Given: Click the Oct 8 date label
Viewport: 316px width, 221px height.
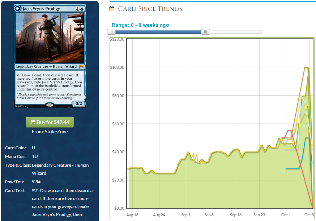Looking at the screenshot, I should tap(309, 215).
